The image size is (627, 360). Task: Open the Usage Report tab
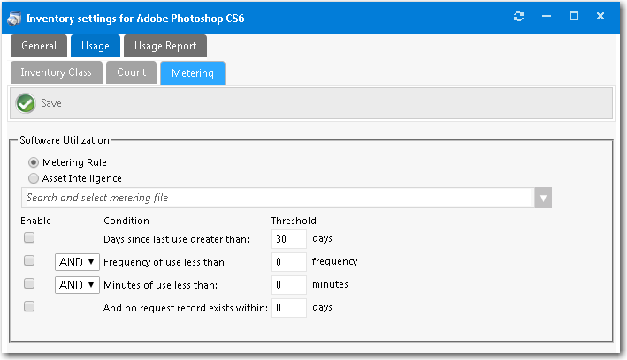(165, 46)
